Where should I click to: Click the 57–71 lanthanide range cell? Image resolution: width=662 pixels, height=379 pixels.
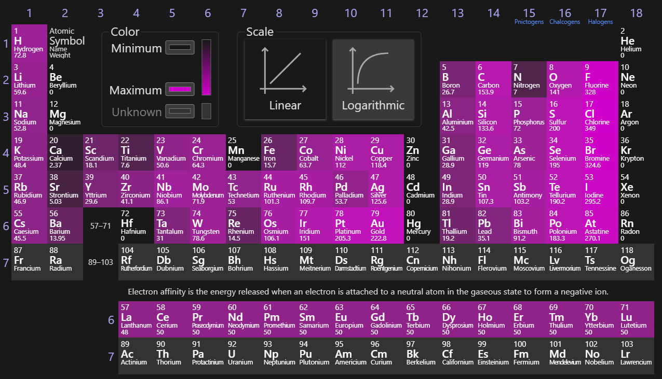[x=101, y=226]
